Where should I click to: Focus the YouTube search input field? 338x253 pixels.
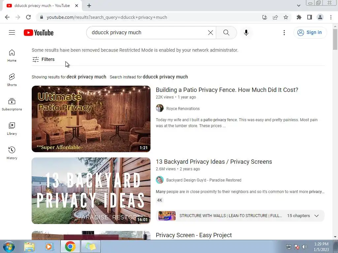(x=149, y=33)
